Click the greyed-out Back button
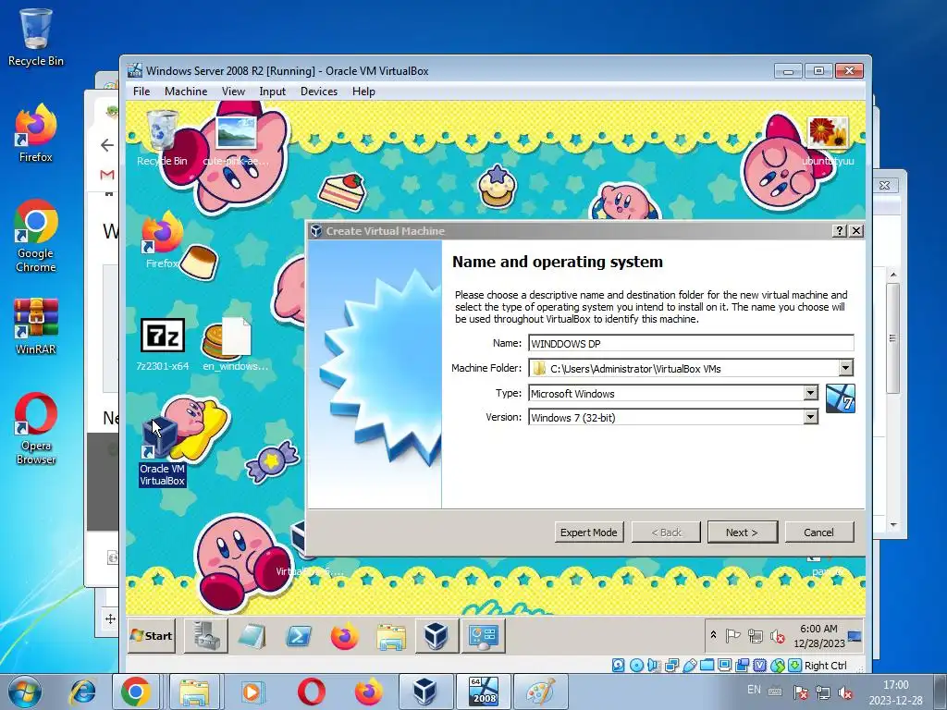 pyautogui.click(x=666, y=532)
